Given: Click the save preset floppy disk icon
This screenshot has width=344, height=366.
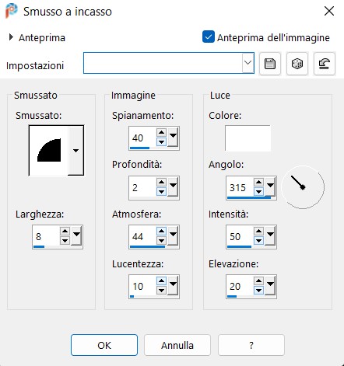Looking at the screenshot, I should tap(270, 64).
